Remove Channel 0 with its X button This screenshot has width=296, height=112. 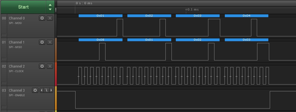pos(50,18)
